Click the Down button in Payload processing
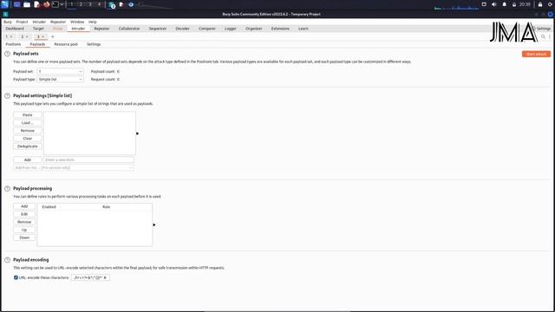The image size is (555, 312). 24,237
